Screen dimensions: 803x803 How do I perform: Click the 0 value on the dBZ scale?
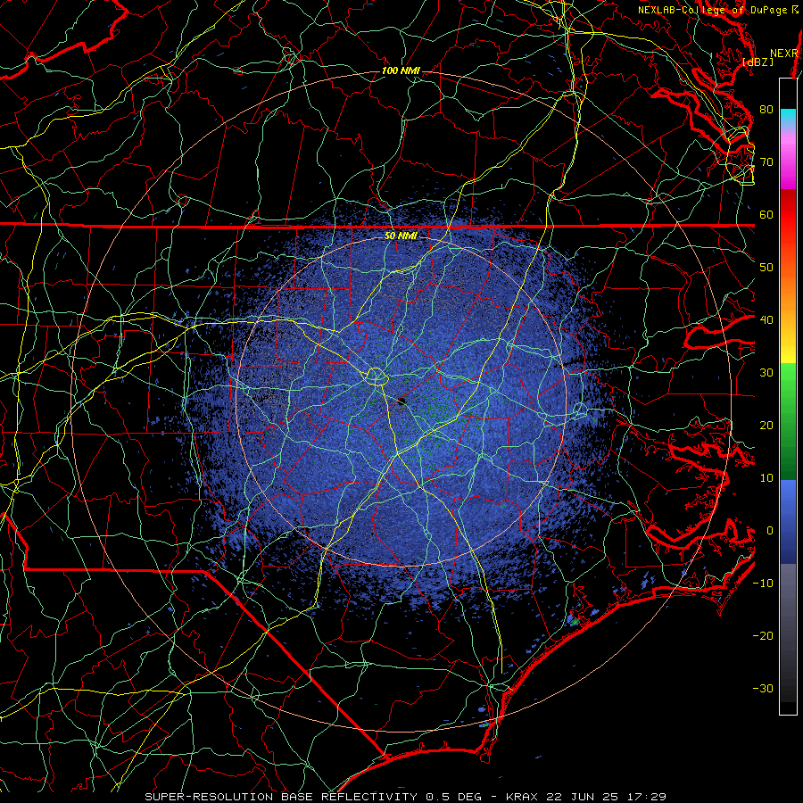point(770,531)
